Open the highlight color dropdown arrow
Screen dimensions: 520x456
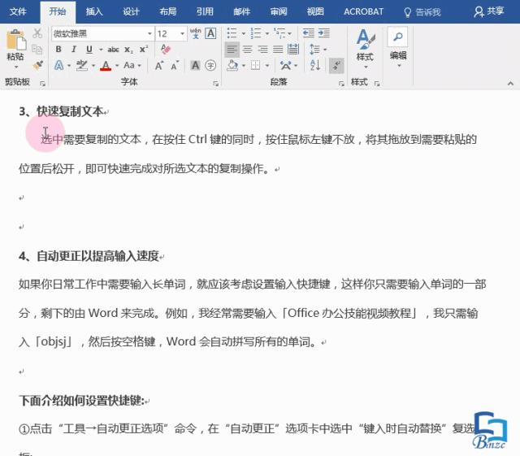click(x=93, y=66)
